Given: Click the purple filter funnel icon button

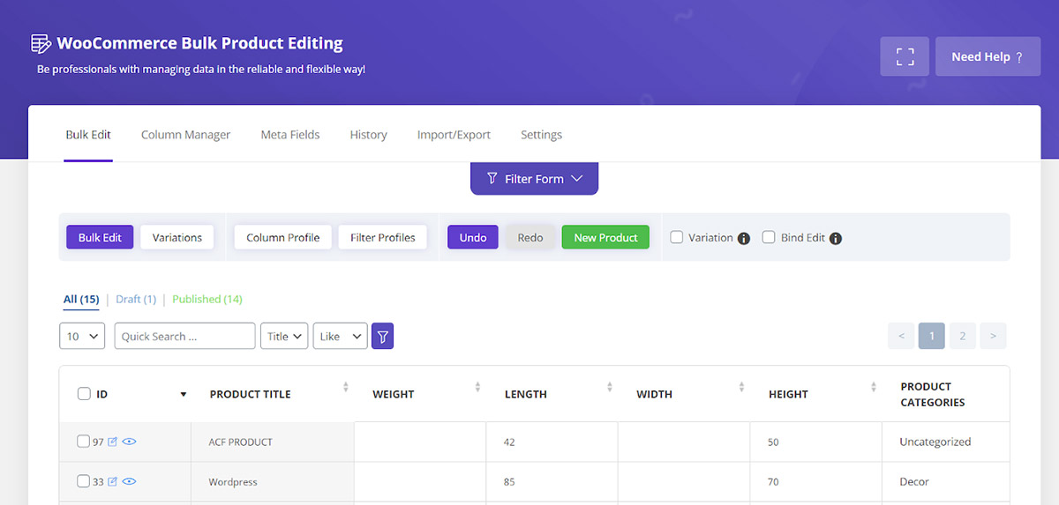Looking at the screenshot, I should point(382,336).
